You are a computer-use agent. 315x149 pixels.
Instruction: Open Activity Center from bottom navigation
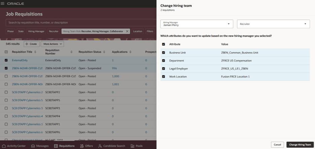tap(14, 146)
